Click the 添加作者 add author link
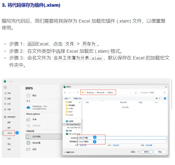This screenshot has height=165, width=175. click(x=83, y=145)
